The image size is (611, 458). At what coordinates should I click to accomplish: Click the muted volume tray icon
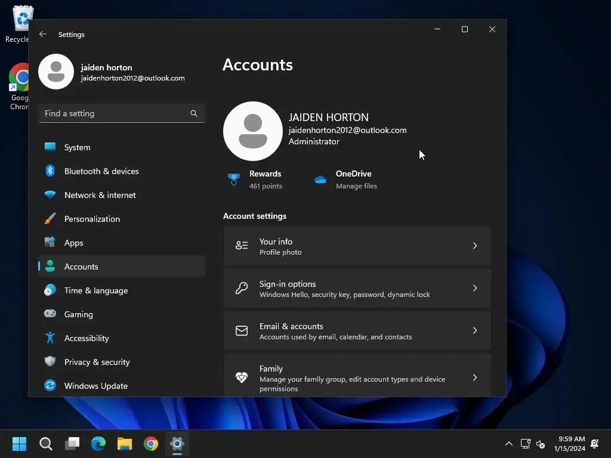coord(541,444)
